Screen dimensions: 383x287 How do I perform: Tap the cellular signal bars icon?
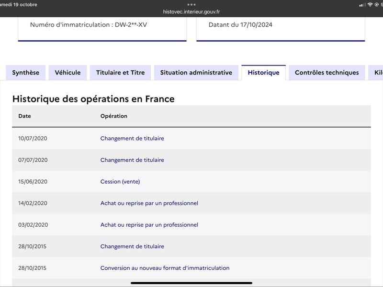pyautogui.click(x=362, y=5)
